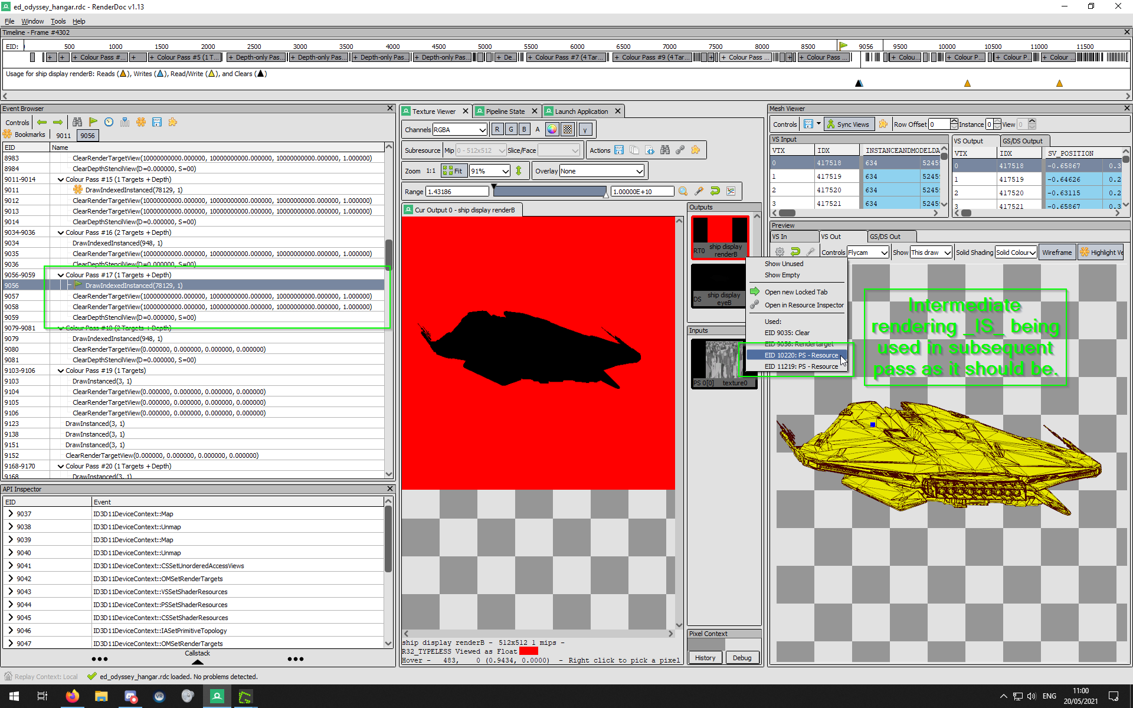Screen dimensions: 1133x708
Task: Open the Solid Shading Solid Colour dropdown
Action: pyautogui.click(x=1016, y=252)
